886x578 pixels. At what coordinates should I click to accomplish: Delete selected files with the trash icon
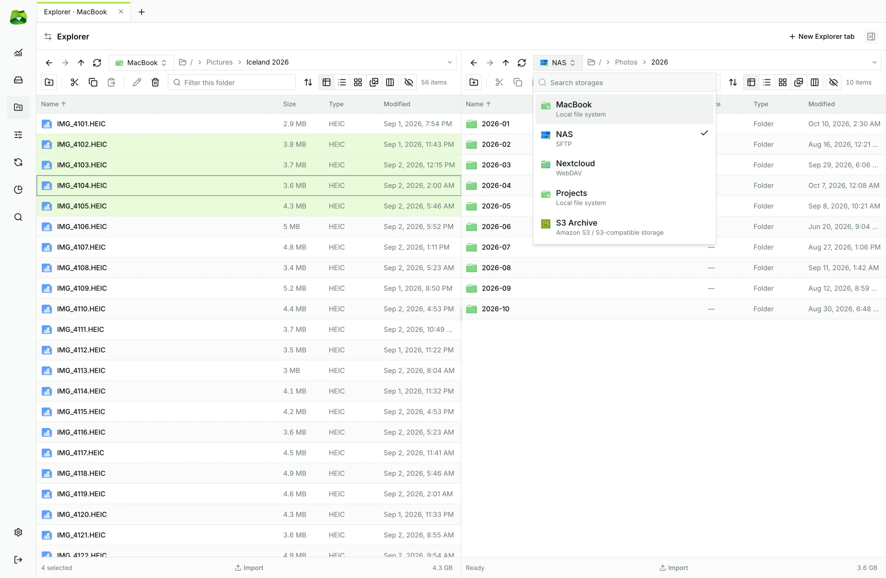[x=155, y=82]
